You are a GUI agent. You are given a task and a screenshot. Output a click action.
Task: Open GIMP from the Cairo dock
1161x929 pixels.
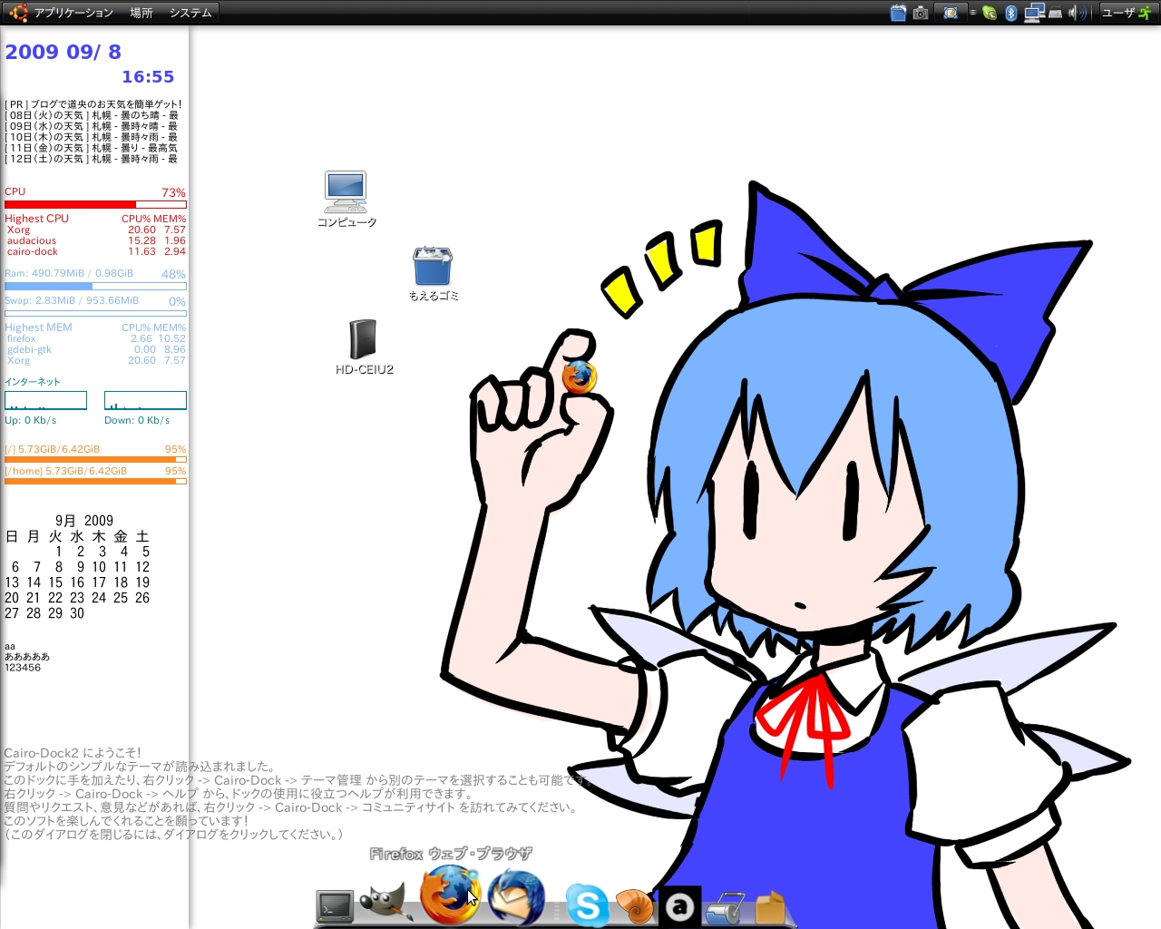pos(385,903)
